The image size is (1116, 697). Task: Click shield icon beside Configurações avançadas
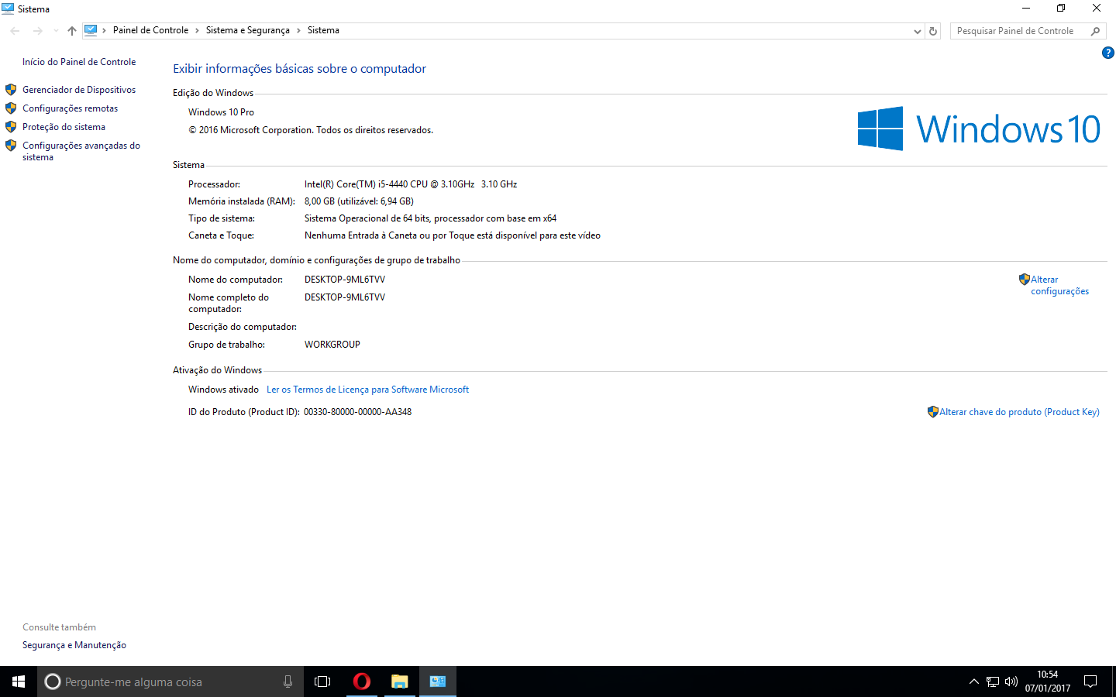(x=11, y=146)
